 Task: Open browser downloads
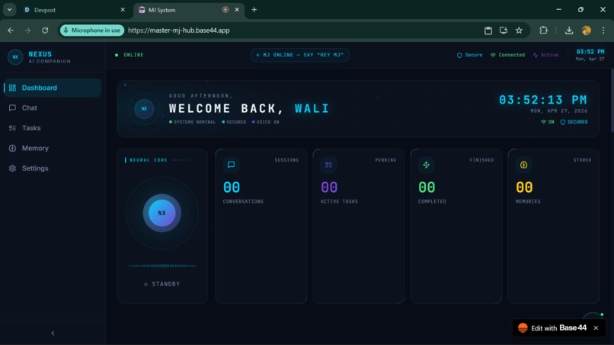coord(569,30)
